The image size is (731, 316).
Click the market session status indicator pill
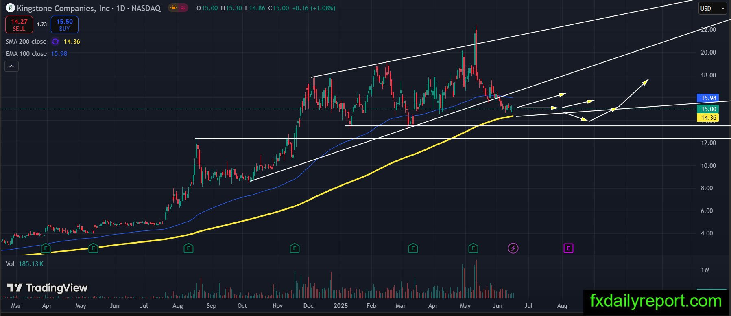178,8
